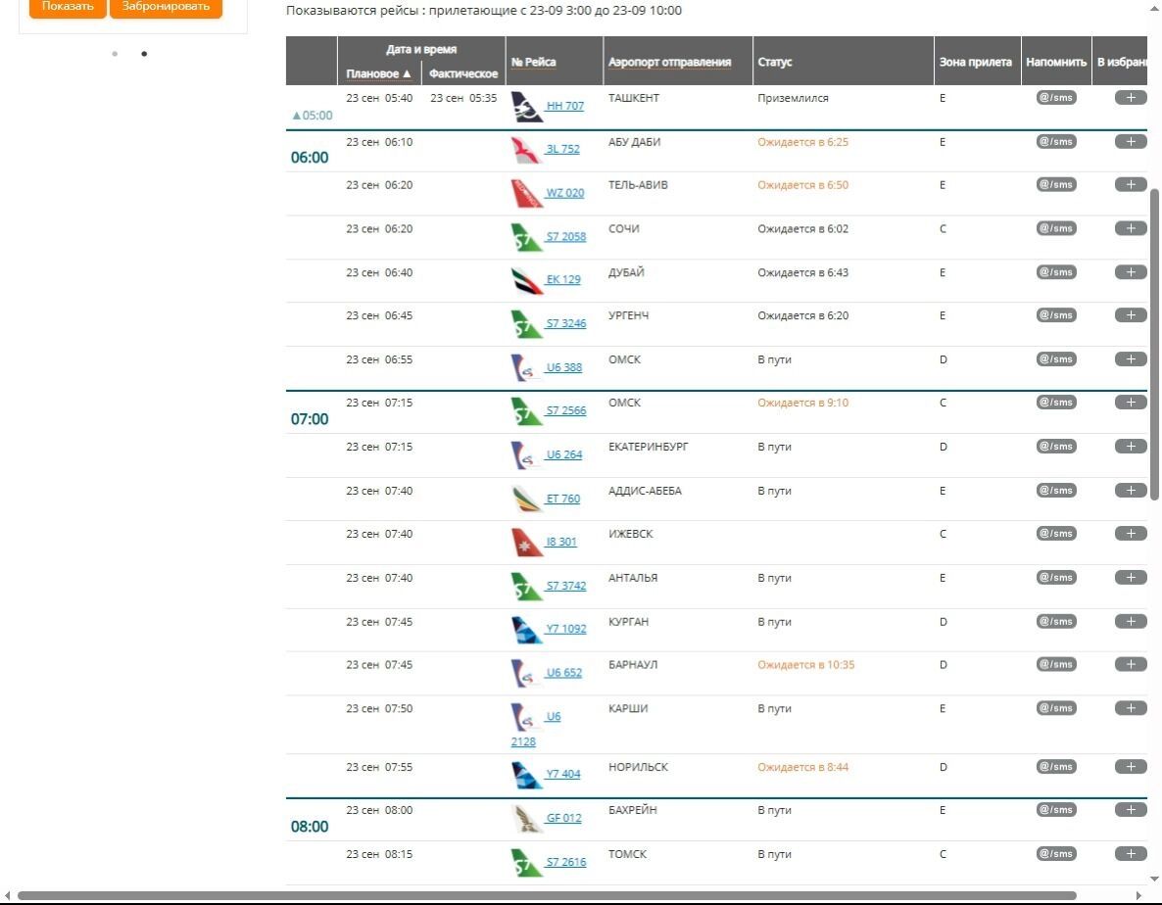The height and width of the screenshot is (905, 1162).
Task: Click the Emirates tail icon for EK 129
Action: point(527,280)
